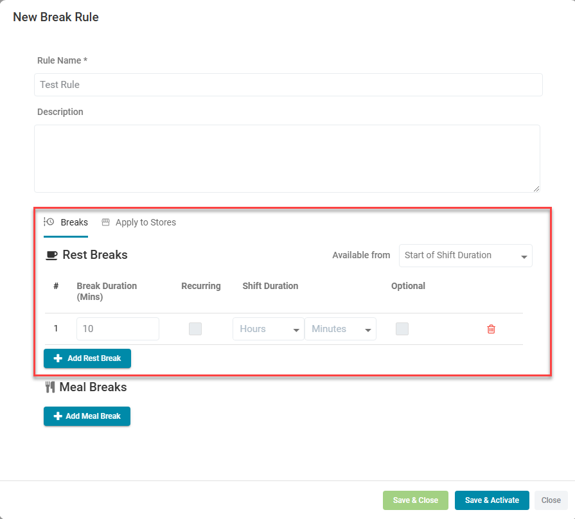The image size is (575, 519).
Task: Click the clock icon on Breaks tab
Action: click(49, 222)
